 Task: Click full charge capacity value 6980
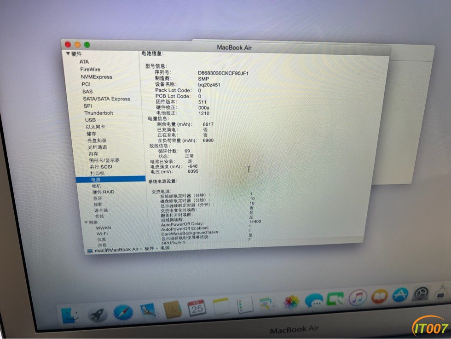208,140
